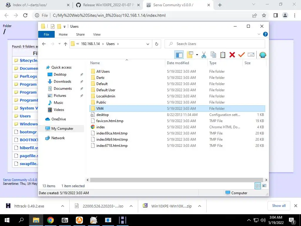
Task: Click the Search Users input field
Action: coord(215,44)
